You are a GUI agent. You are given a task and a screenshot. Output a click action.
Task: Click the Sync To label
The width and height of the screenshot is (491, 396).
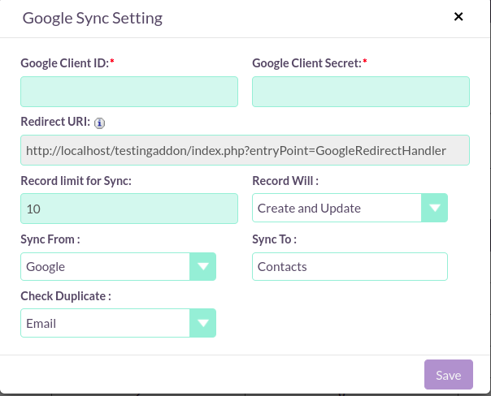tap(274, 239)
